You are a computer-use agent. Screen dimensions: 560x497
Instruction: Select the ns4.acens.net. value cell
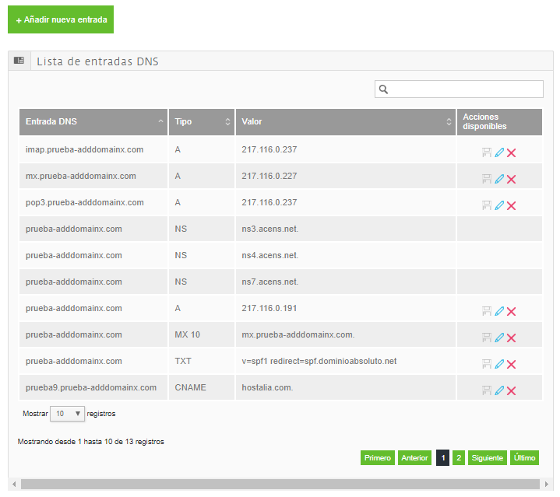(345, 255)
